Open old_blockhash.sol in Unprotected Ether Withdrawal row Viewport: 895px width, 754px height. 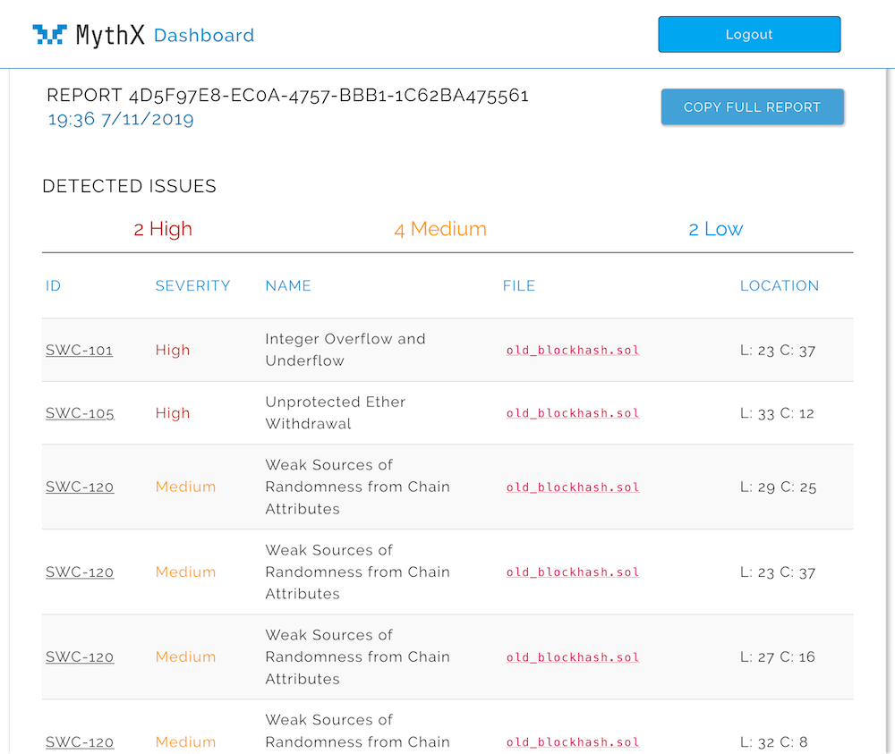coord(573,413)
